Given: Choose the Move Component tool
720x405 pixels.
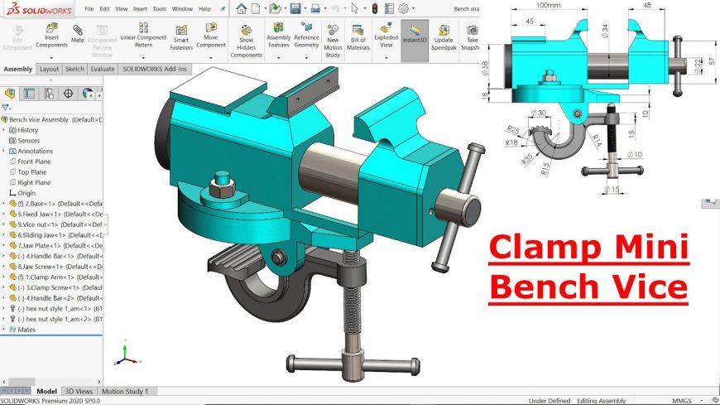Looking at the screenshot, I should click(211, 36).
